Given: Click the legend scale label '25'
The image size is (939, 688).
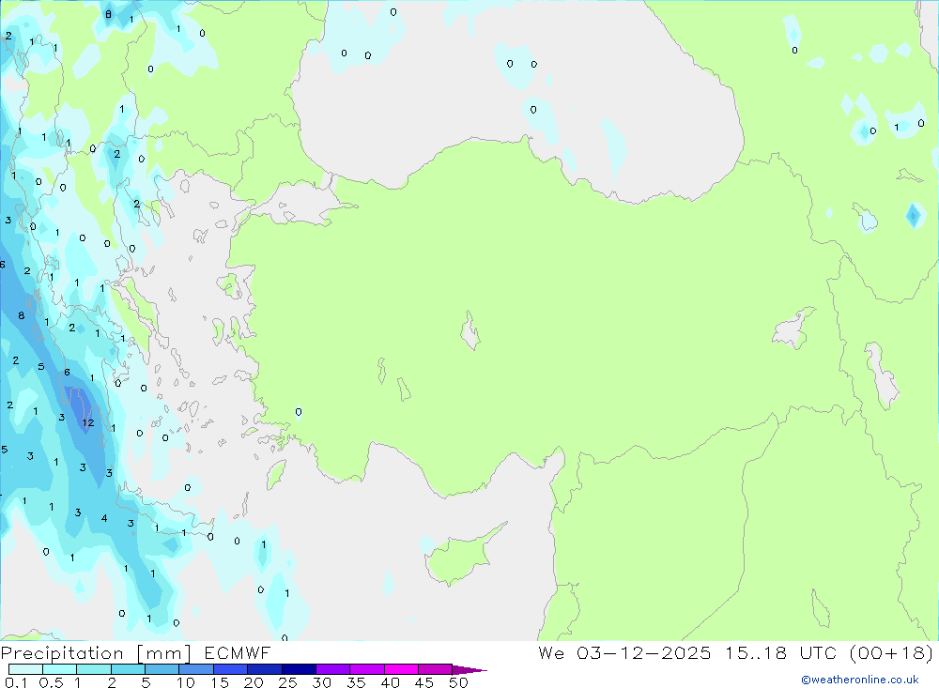Looking at the screenshot, I should [x=288, y=682].
